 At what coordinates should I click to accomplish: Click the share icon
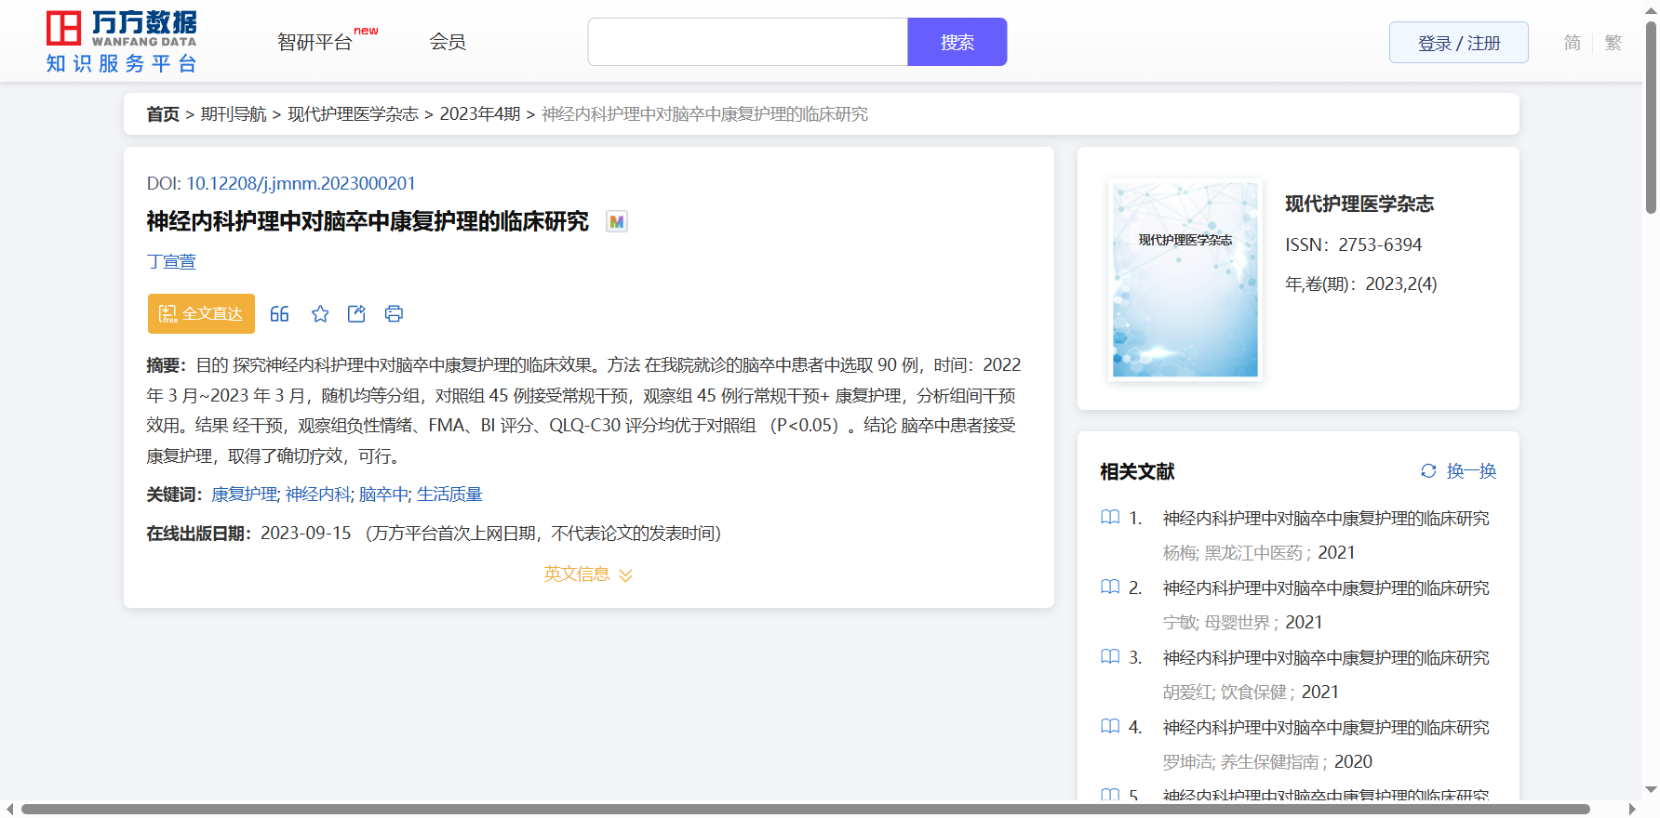point(356,314)
